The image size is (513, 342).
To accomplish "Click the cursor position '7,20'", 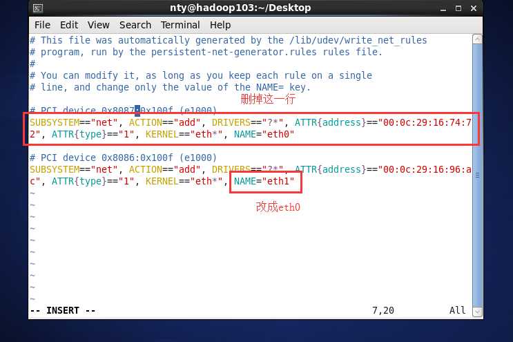I will click(383, 310).
